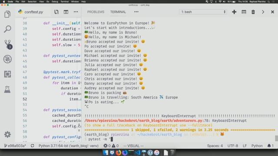Open iTunes from the Dock
Image resolution: width=278 pixels, height=156 pixels.
(156, 153)
